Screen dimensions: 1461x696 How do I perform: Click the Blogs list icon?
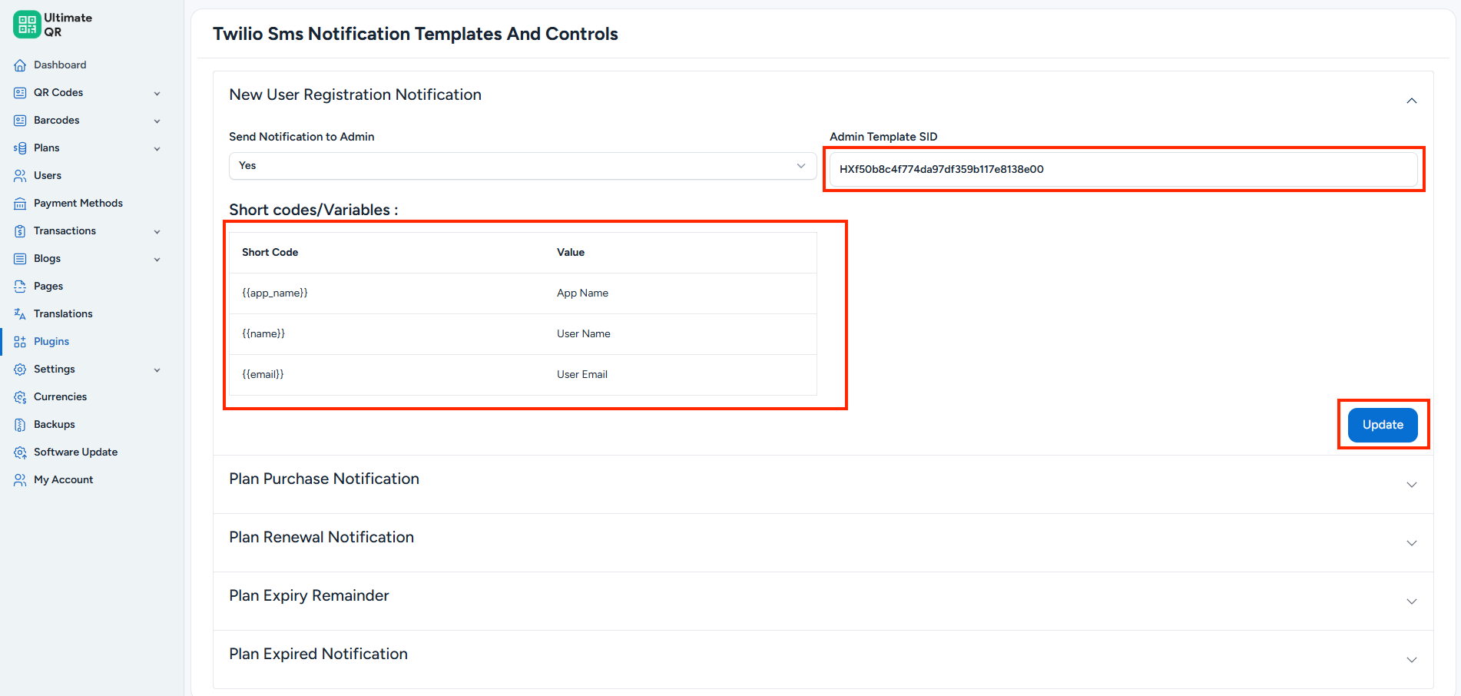click(x=20, y=259)
